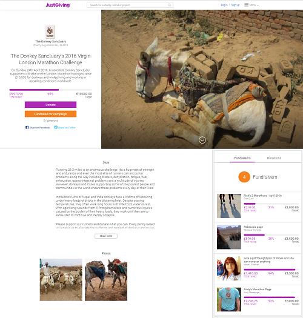Viewport: 303px width, 318px height.
Task: Click the Facebook share icon
Action: (x=27, y=127)
